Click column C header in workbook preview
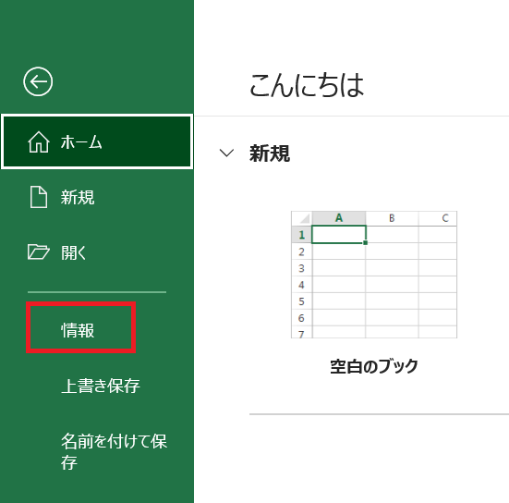The height and width of the screenshot is (503, 509). (x=438, y=218)
